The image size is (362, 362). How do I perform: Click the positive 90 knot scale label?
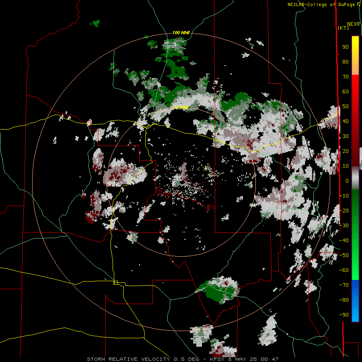[346, 47]
